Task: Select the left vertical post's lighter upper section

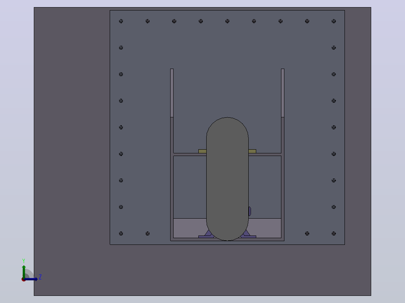Action: (172, 93)
